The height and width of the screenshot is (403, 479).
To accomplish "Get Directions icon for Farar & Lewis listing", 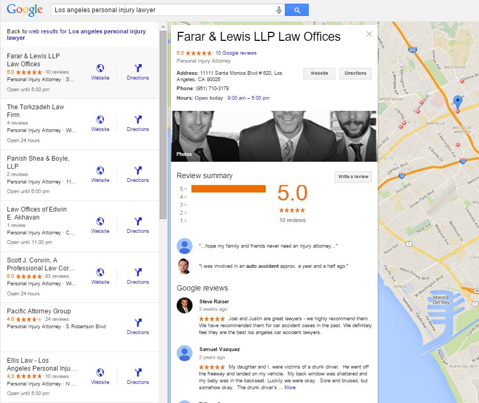I will pyautogui.click(x=138, y=68).
